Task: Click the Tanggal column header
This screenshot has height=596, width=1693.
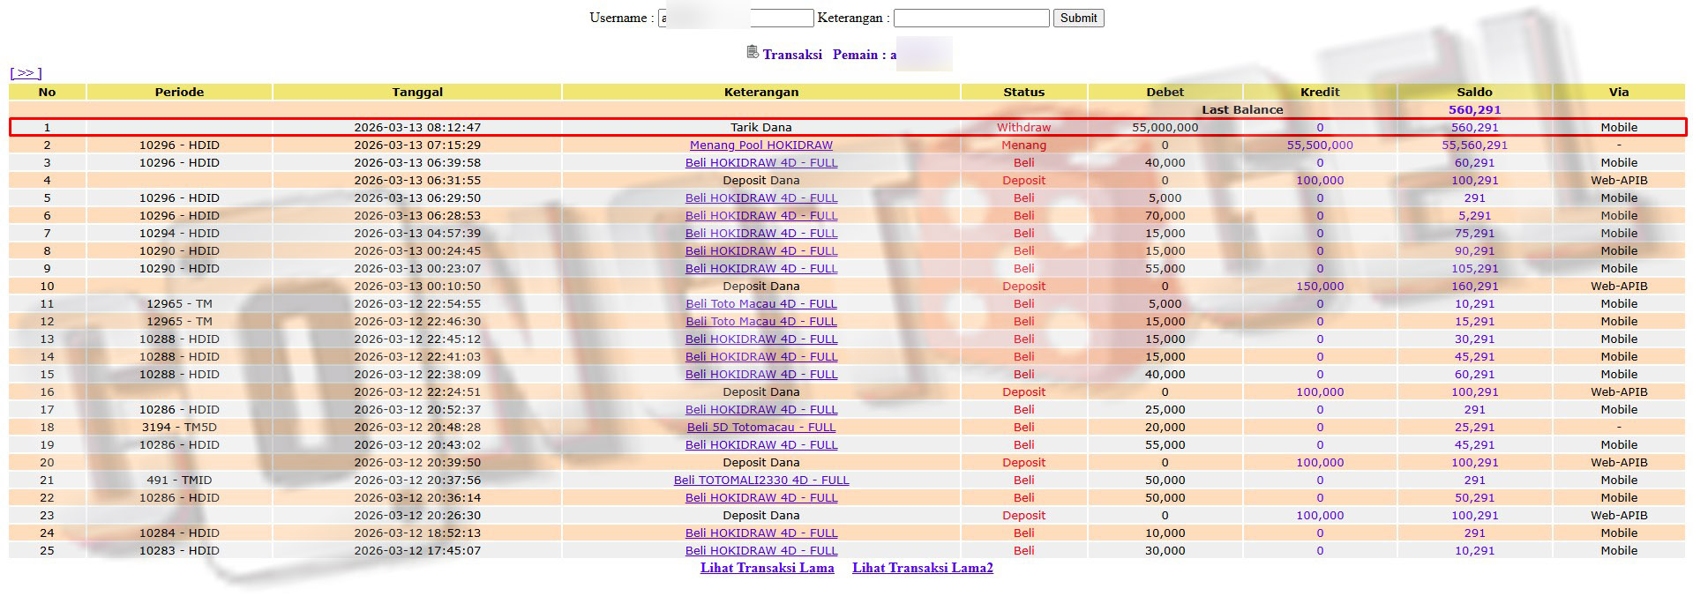Action: point(417,92)
